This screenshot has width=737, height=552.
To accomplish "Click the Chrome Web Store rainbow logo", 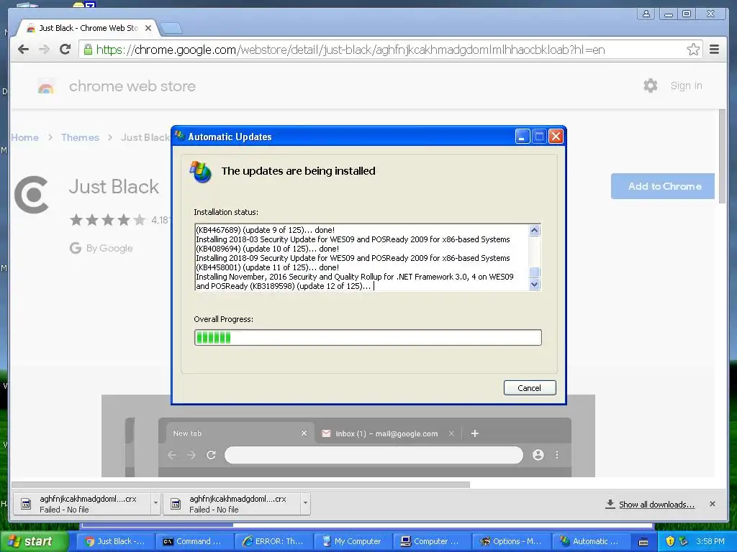I will 46,87.
